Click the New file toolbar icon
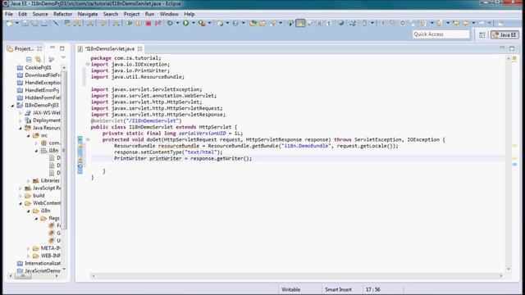The width and height of the screenshot is (525, 295). click(9, 23)
